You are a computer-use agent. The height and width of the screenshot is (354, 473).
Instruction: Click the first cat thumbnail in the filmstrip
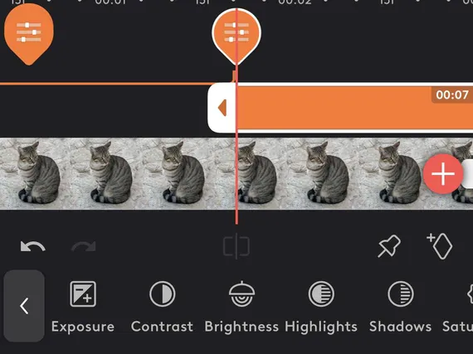tap(37, 174)
